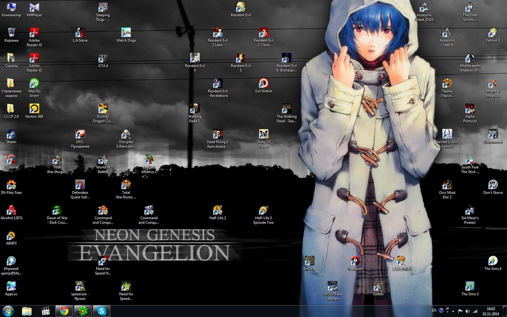
Task: Switch to Google Chrome in taskbar
Action: (x=64, y=311)
